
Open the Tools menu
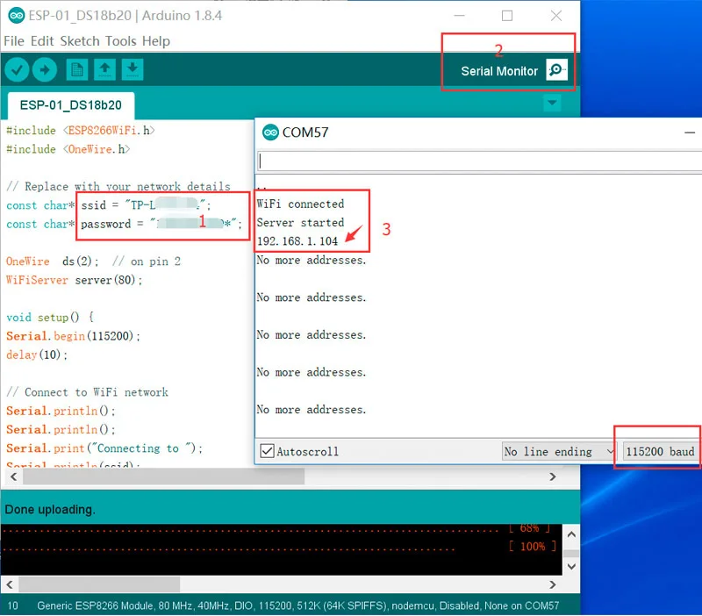pyautogui.click(x=121, y=41)
